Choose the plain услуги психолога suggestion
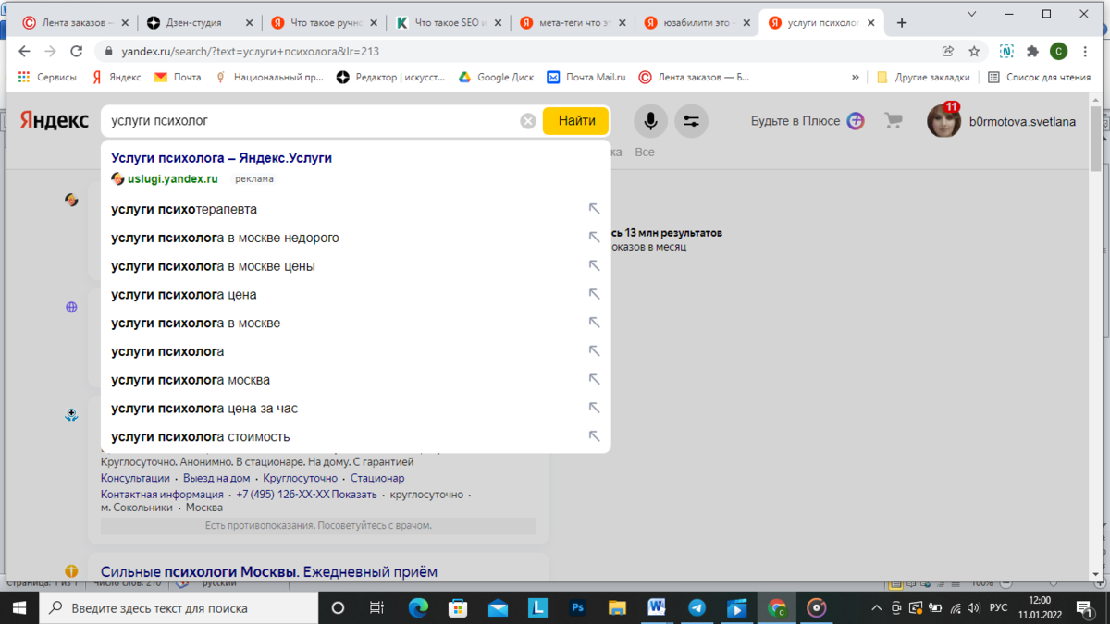This screenshot has height=624, width=1110. (167, 351)
